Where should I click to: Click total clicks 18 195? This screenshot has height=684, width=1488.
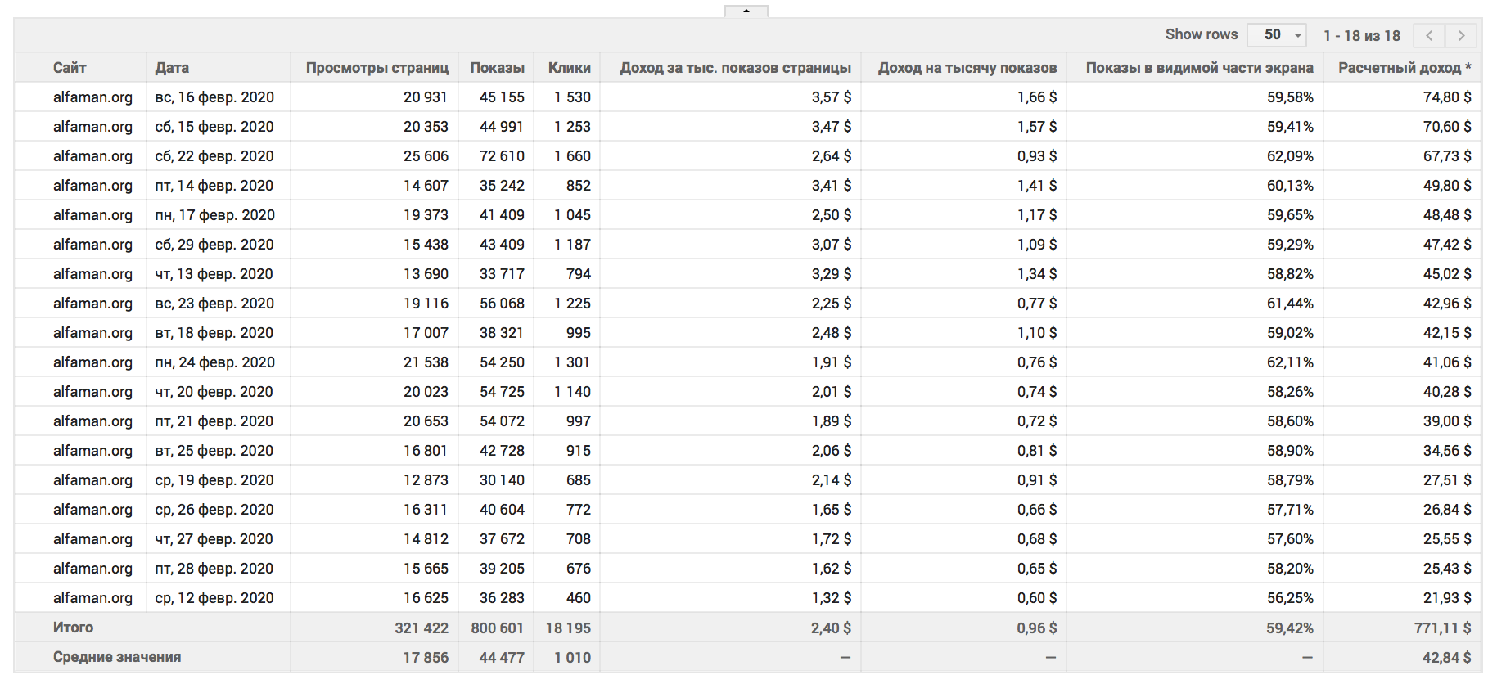click(x=568, y=628)
